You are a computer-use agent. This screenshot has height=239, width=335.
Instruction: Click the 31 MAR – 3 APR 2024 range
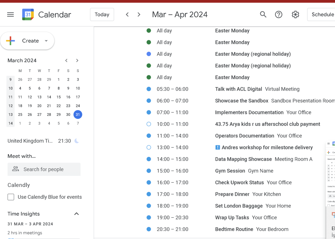tap(30, 224)
